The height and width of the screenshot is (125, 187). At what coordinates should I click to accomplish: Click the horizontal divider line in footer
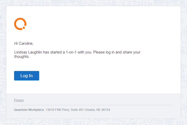click(93, 105)
